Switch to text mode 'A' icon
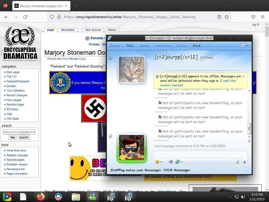Viewport: 269px width, 202px height. (x=244, y=162)
